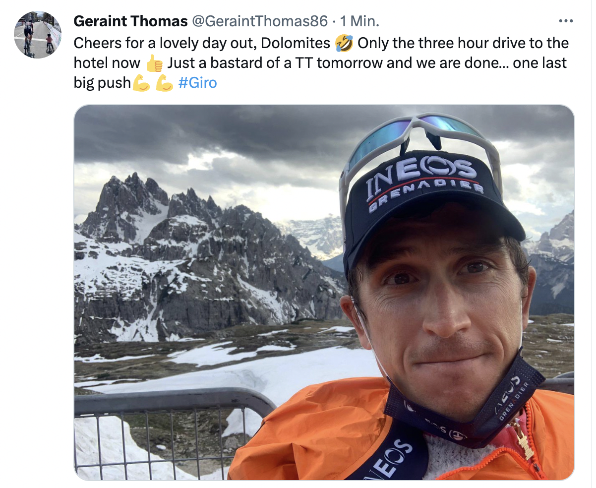This screenshot has width=596, height=488.
Task: Click the @GeraintThomas86 handle
Action: point(259,21)
